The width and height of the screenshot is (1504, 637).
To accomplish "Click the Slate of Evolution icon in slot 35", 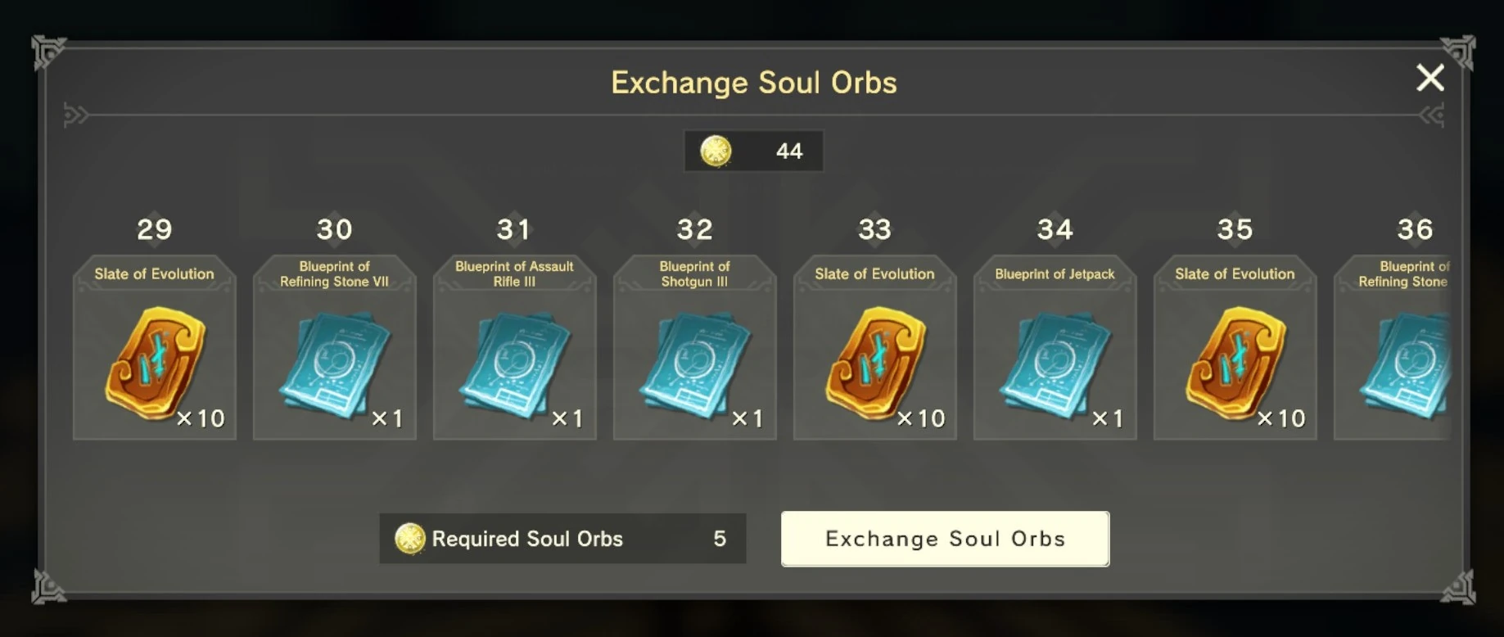I will 1235,361.
